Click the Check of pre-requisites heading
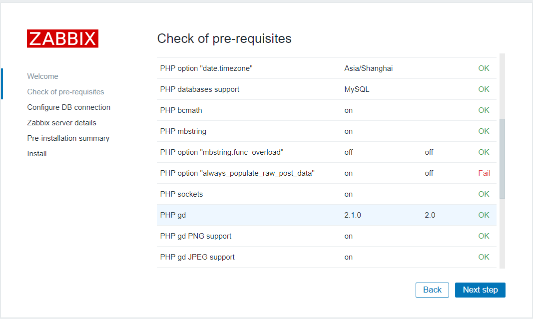The width and height of the screenshot is (533, 319). click(224, 38)
